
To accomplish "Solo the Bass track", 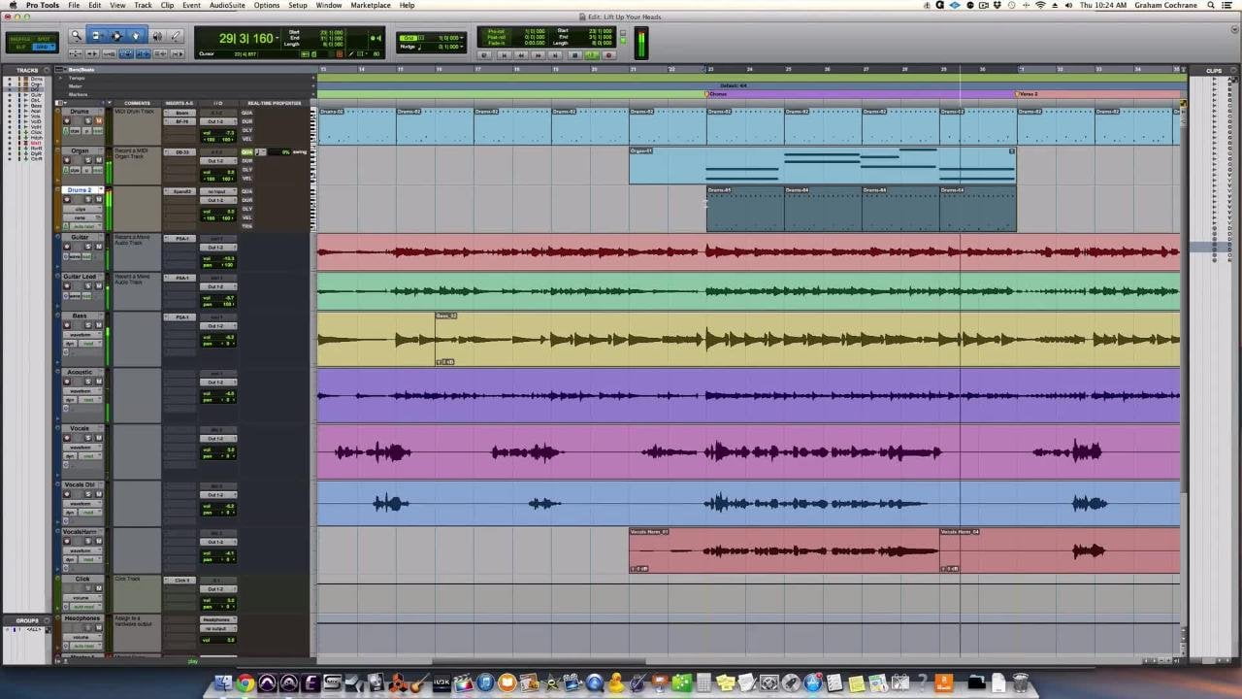I will click(88, 325).
